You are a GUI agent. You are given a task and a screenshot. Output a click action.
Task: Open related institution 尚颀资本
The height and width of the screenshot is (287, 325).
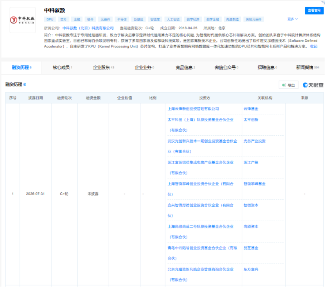pyautogui.click(x=251, y=226)
